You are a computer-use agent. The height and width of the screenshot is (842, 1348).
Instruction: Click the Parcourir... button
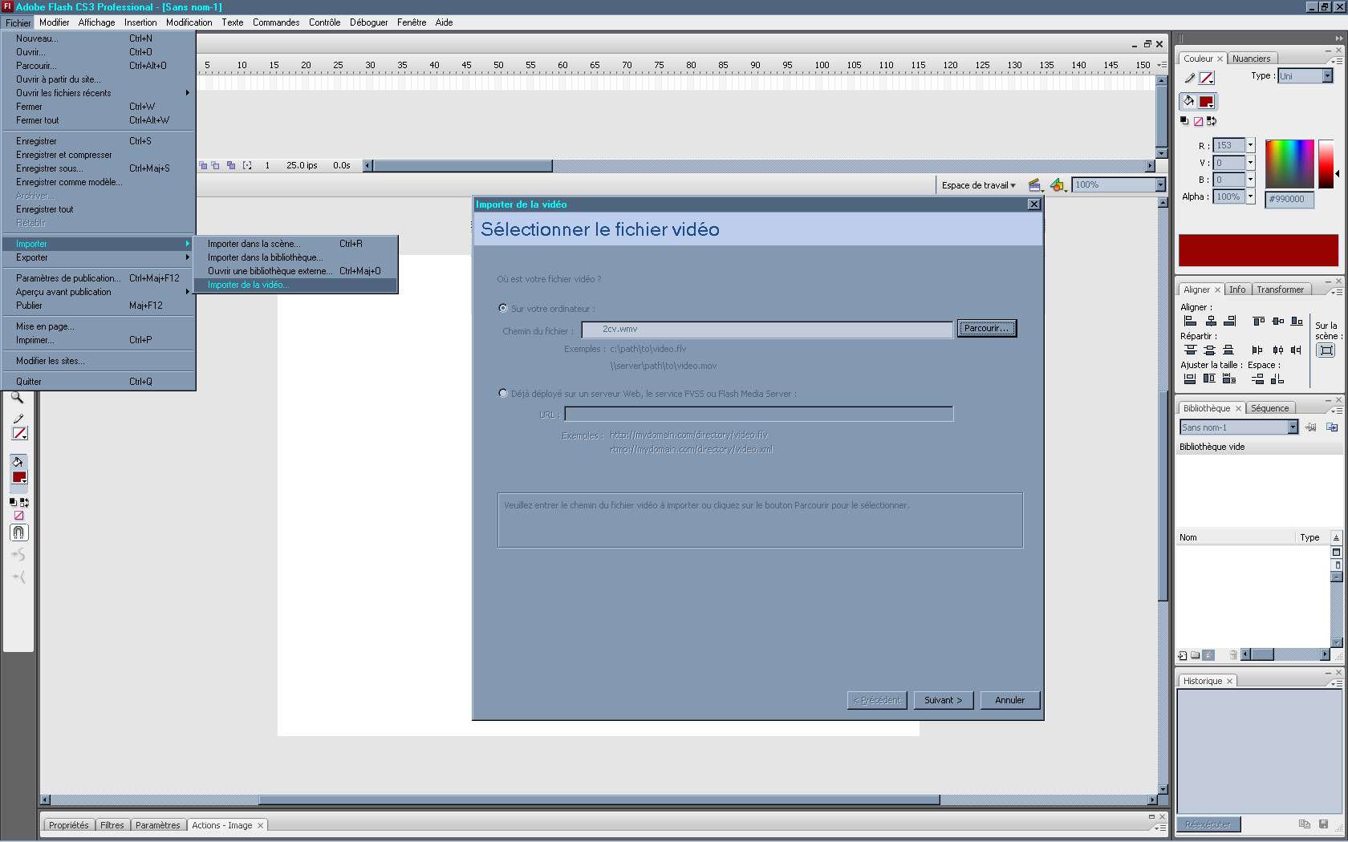click(x=986, y=329)
